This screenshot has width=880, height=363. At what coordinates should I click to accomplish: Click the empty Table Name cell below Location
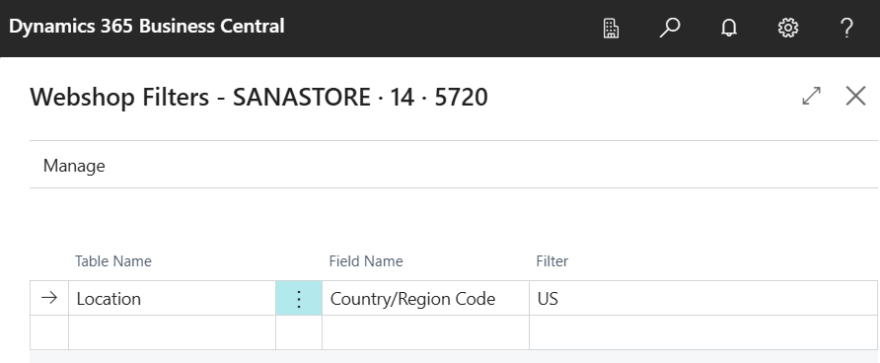coord(173,332)
